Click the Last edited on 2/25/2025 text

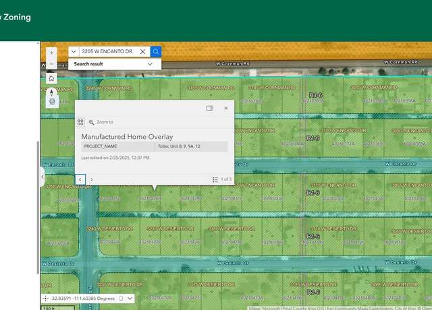tap(115, 158)
